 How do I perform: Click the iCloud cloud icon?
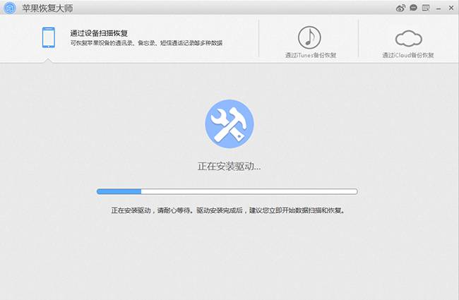(x=408, y=37)
